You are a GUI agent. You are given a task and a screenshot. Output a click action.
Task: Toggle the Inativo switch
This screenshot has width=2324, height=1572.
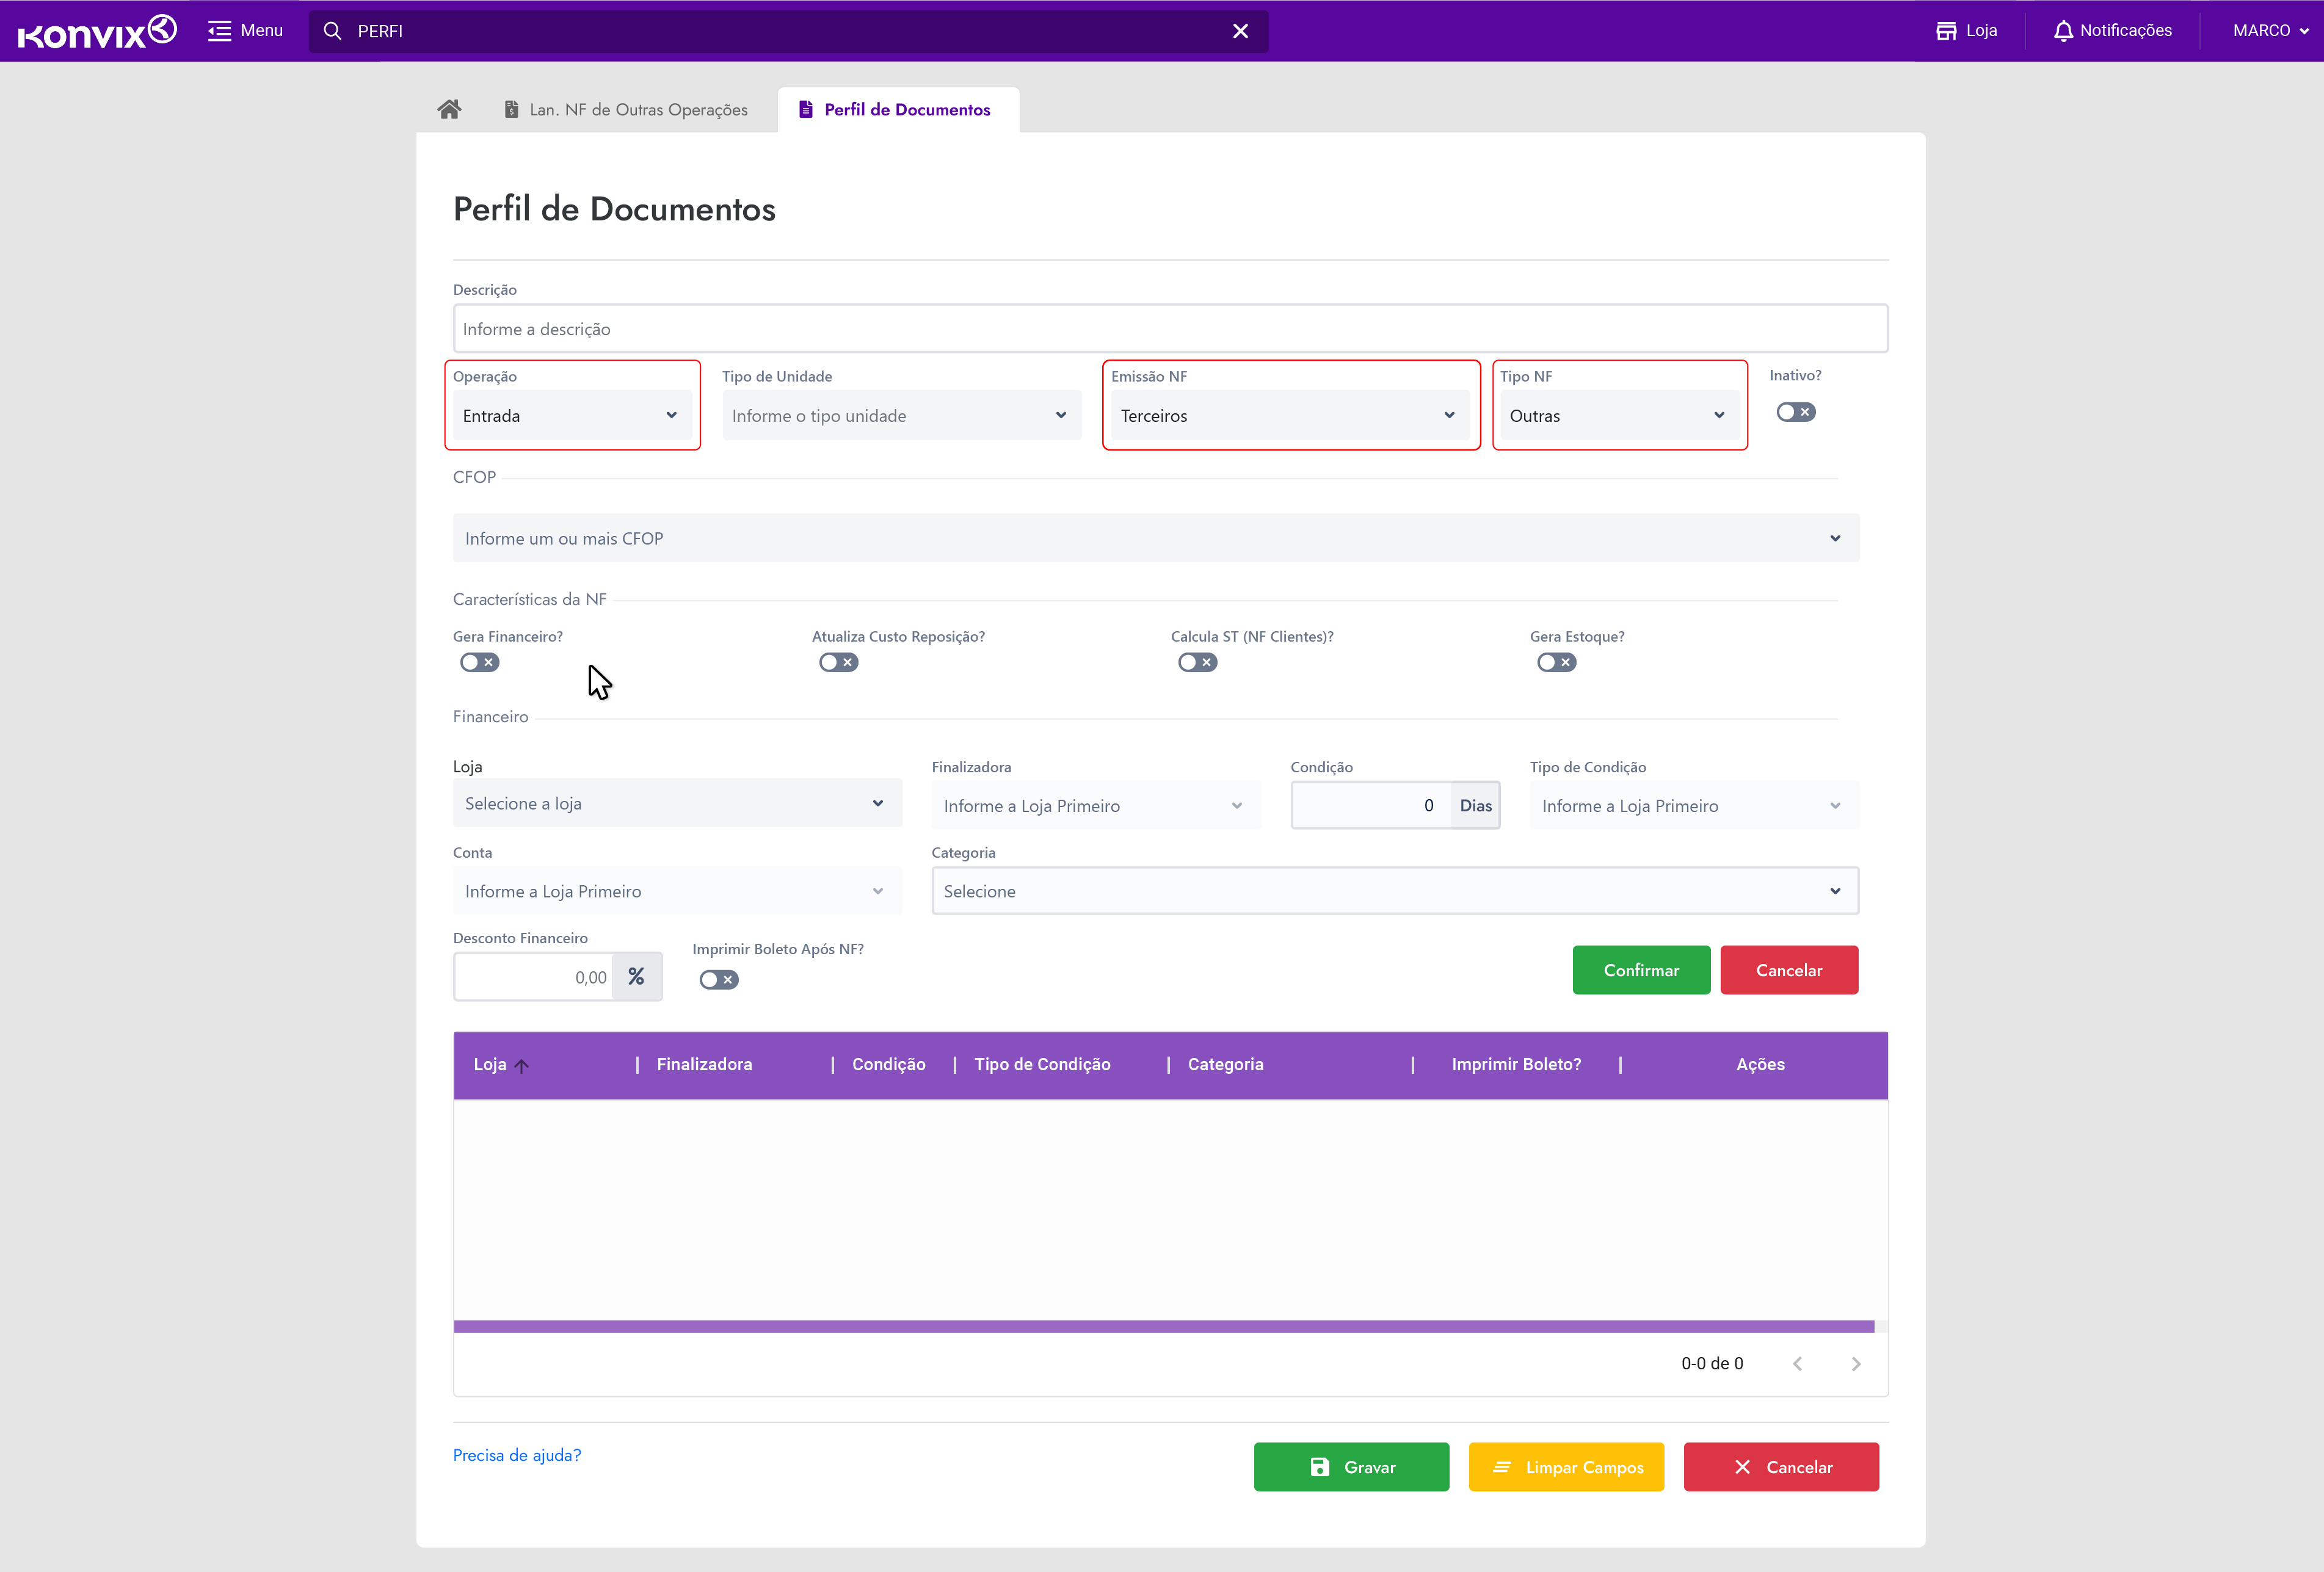(1795, 412)
